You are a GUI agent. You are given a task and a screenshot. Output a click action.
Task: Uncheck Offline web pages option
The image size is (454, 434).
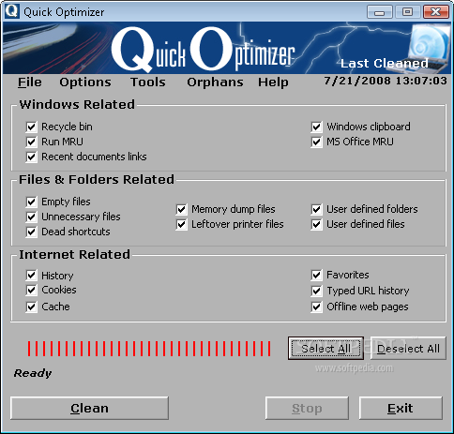(x=316, y=307)
